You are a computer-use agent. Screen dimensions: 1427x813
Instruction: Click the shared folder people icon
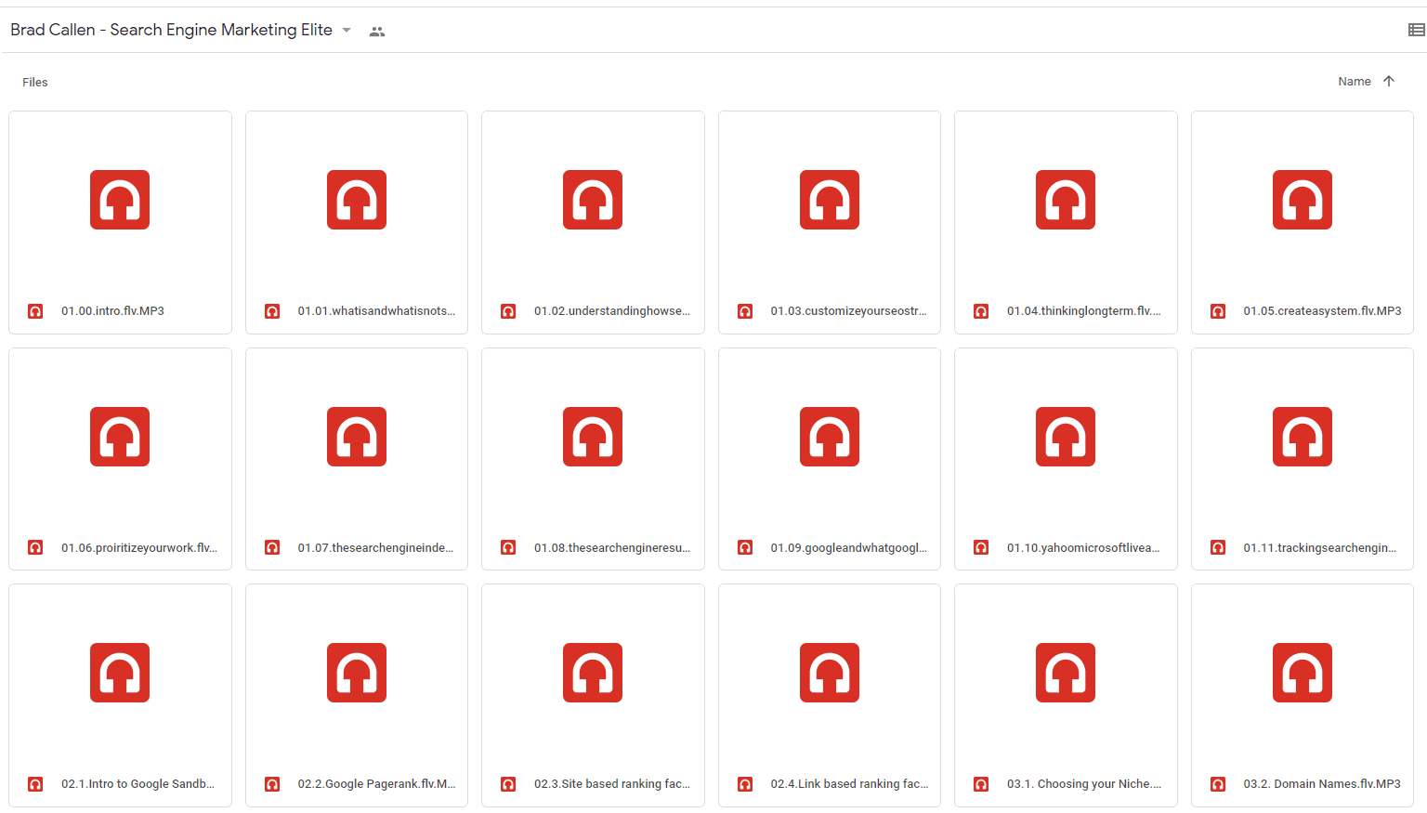(376, 31)
